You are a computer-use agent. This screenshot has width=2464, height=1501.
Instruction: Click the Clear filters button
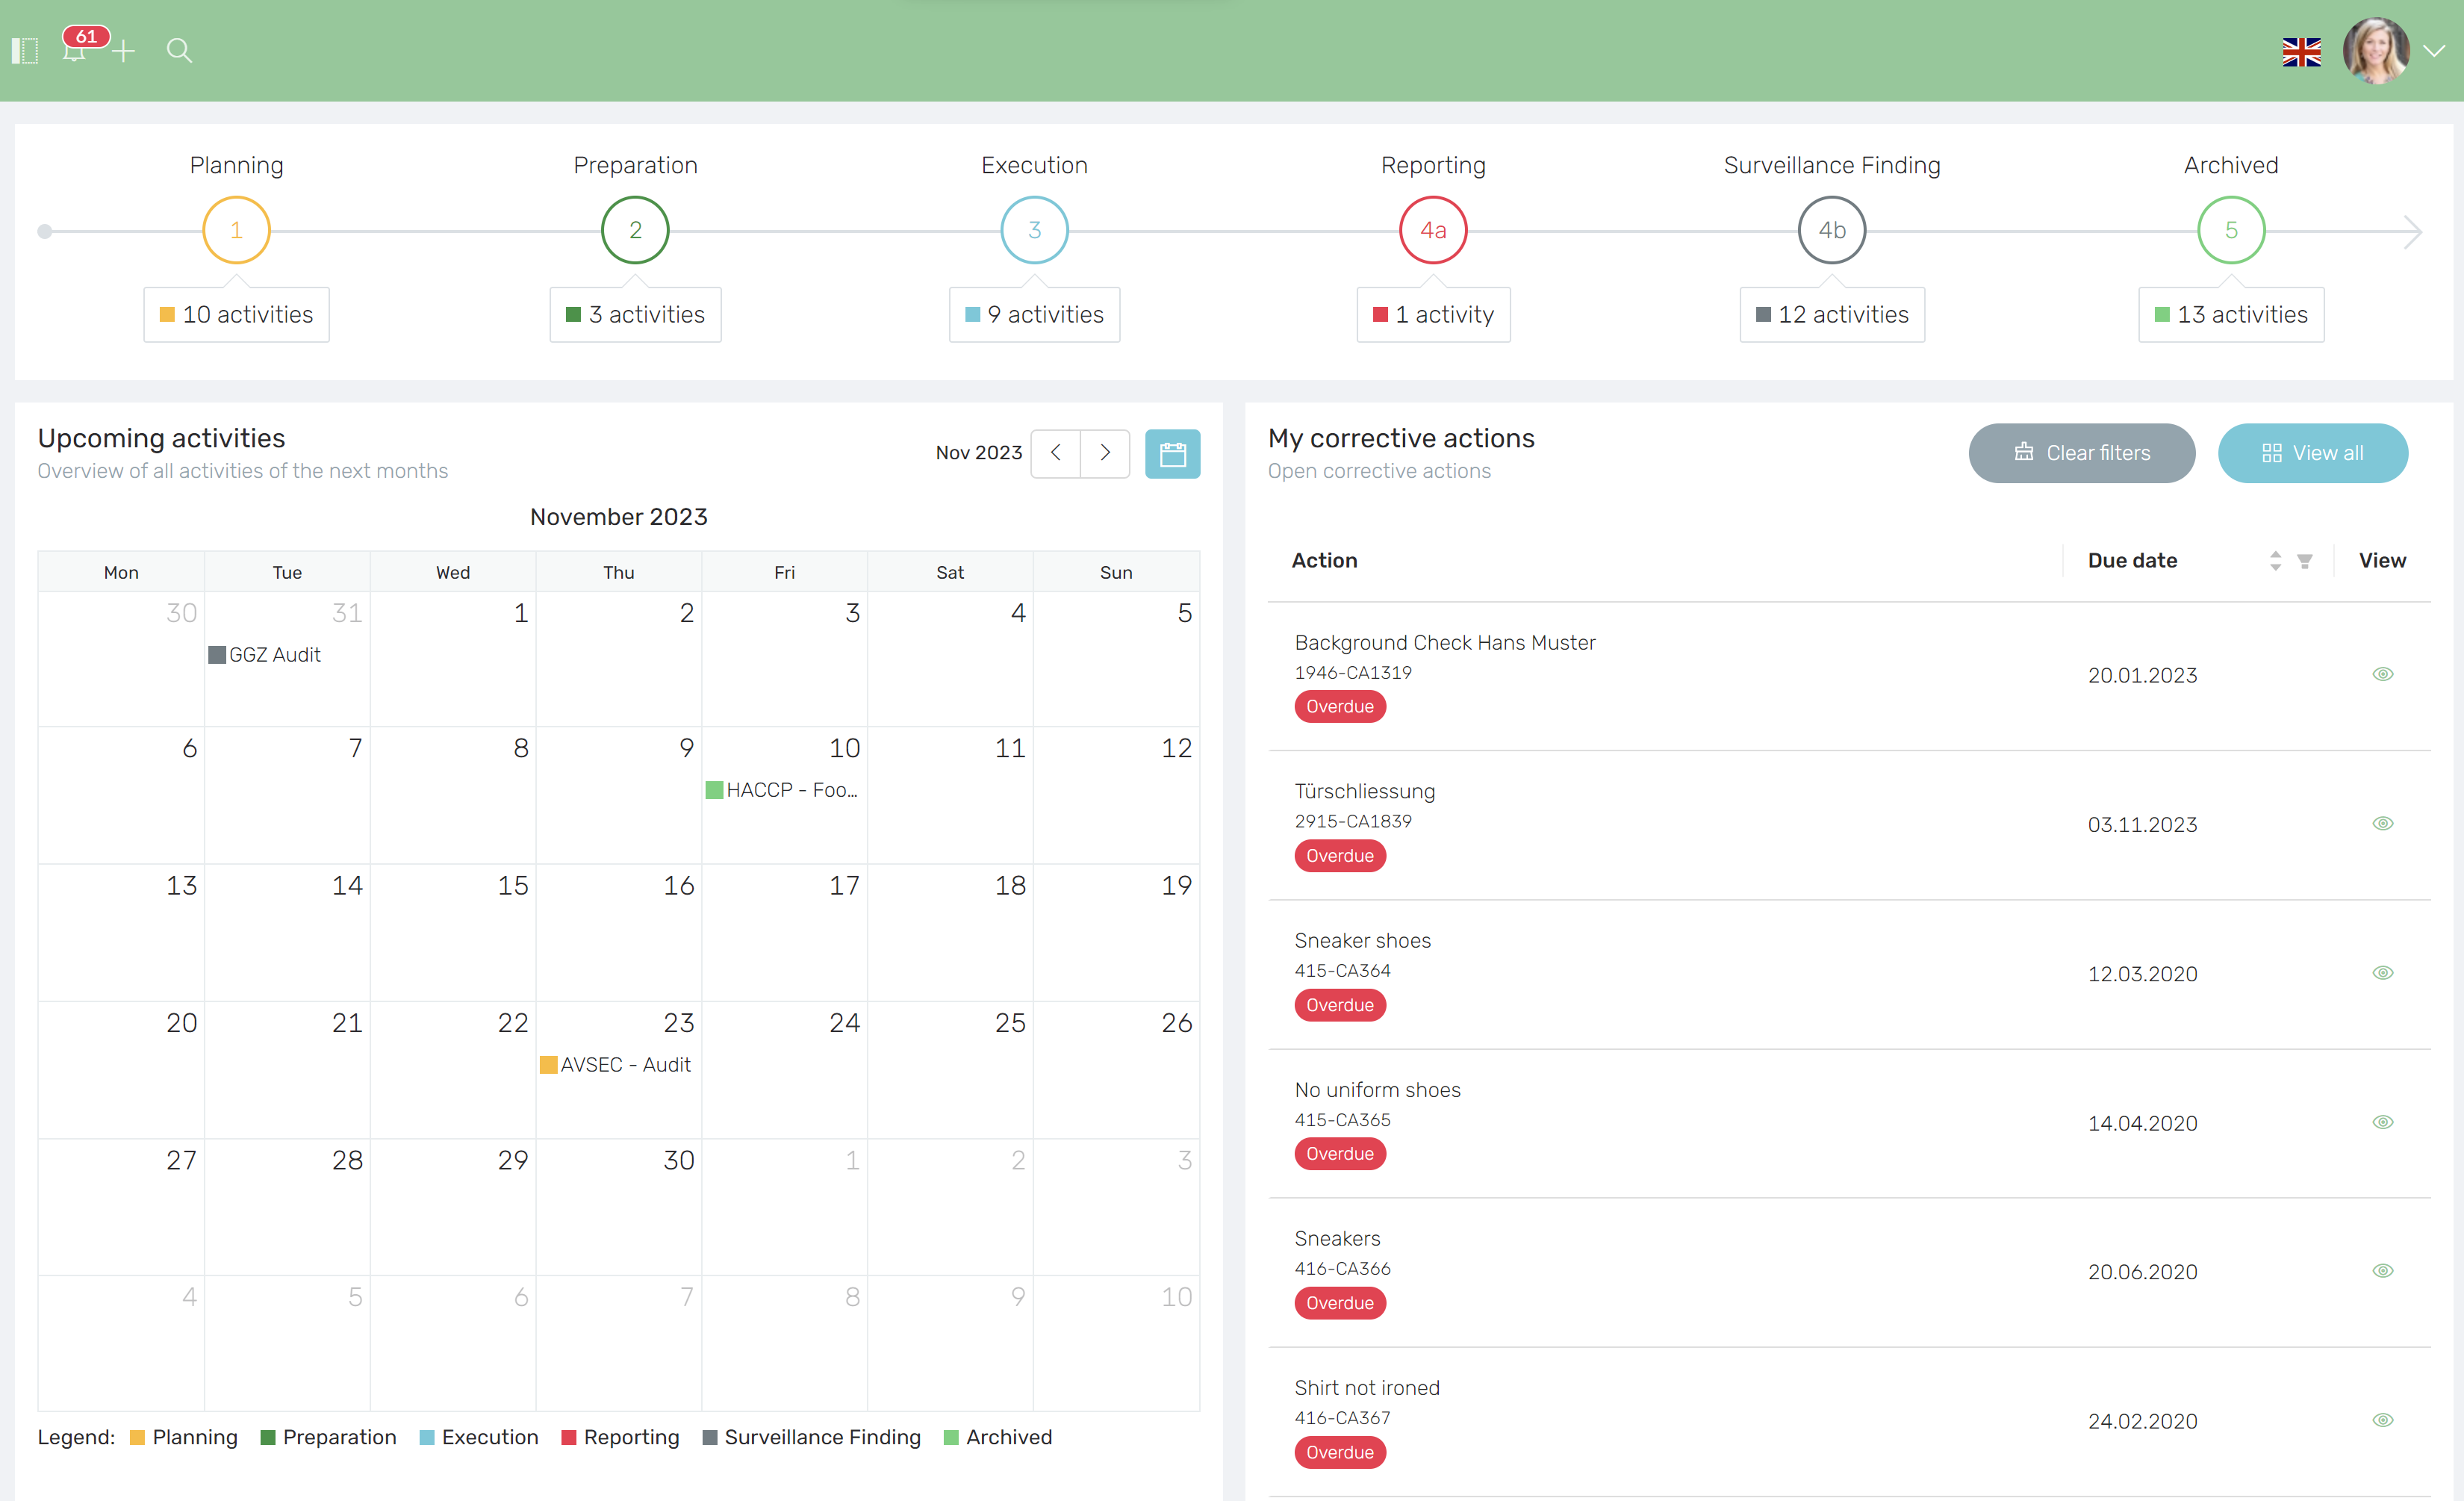(2082, 453)
